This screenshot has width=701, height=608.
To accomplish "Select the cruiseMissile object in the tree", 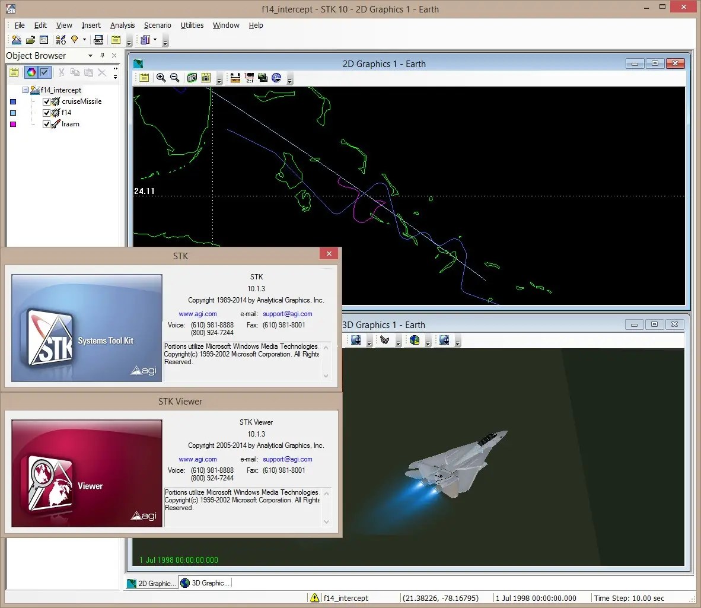I will click(x=81, y=101).
